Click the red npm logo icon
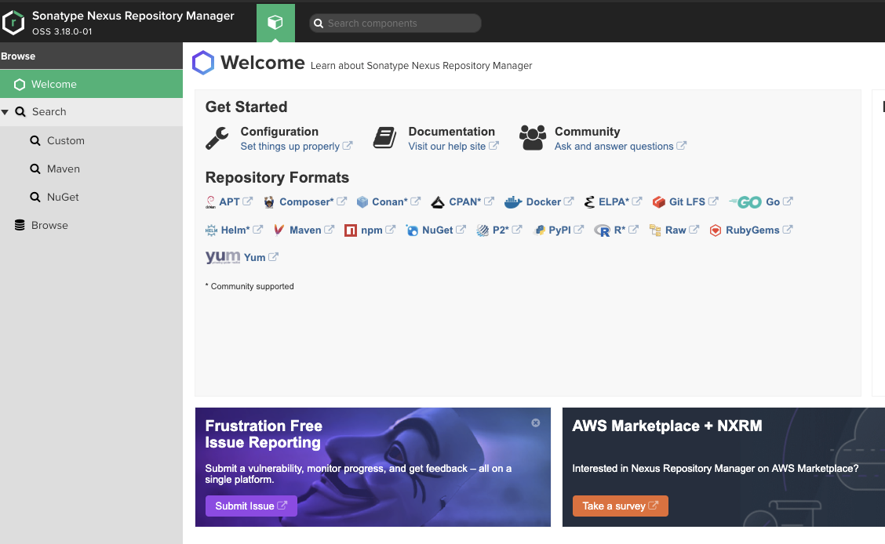 [x=351, y=230]
